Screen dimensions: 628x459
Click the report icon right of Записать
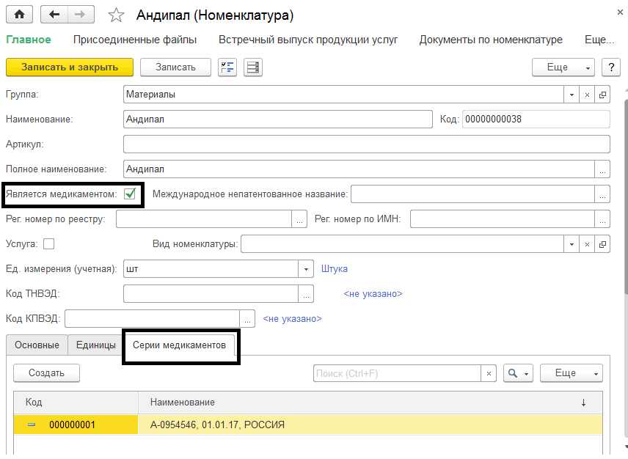click(x=253, y=67)
